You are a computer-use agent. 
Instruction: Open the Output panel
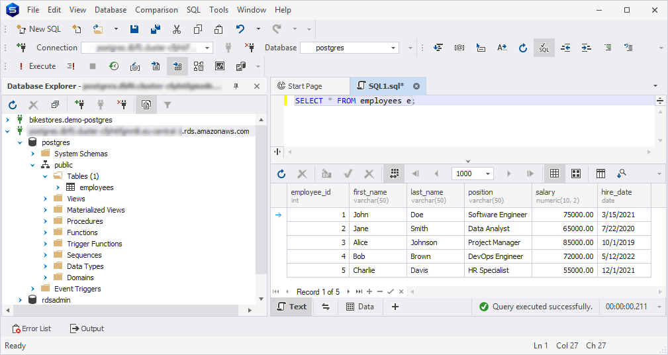pos(87,329)
